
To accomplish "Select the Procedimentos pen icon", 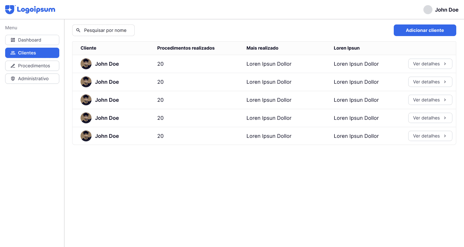I will click(x=13, y=66).
